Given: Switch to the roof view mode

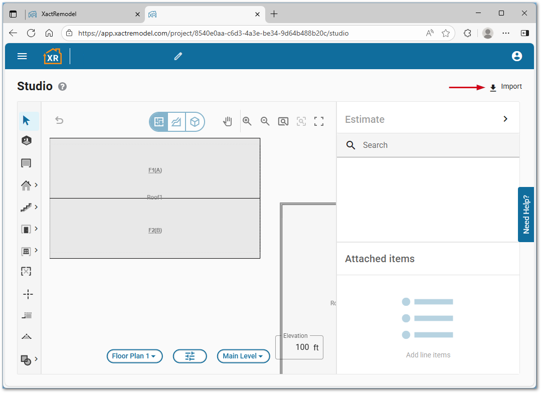Looking at the screenshot, I should point(176,122).
